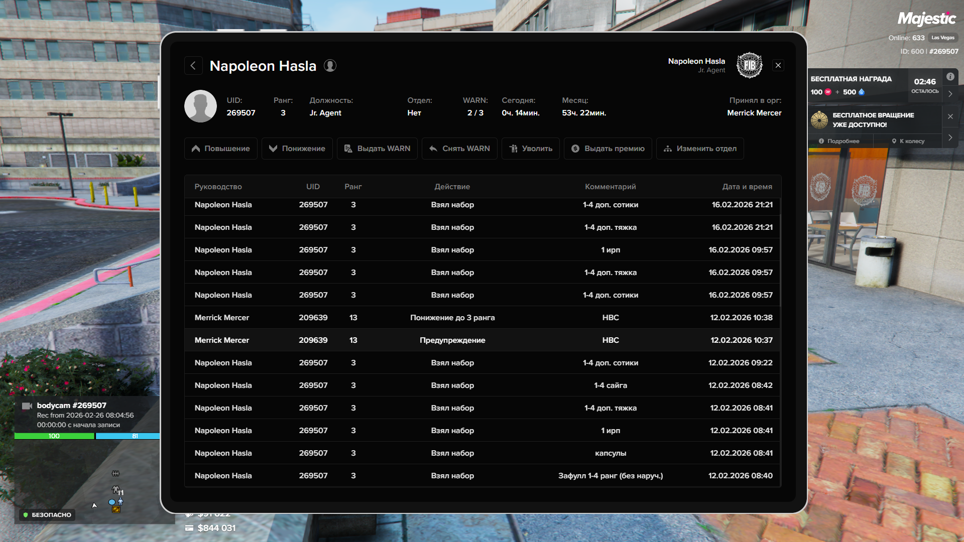
Task: Fire the member with Уволить
Action: coord(530,149)
